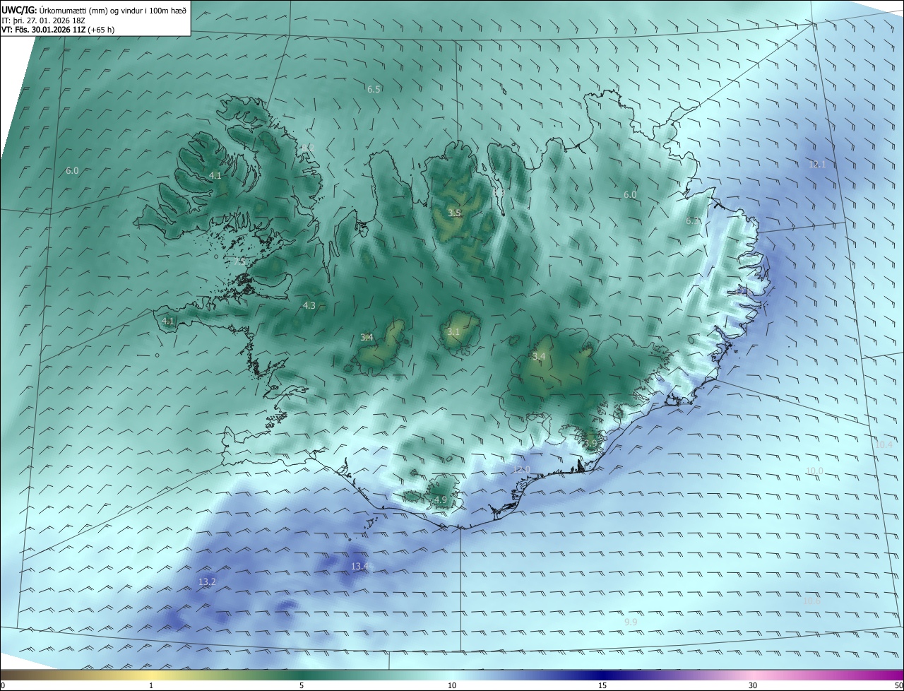
Task: Click the 13.2 value label
Action: point(207,581)
